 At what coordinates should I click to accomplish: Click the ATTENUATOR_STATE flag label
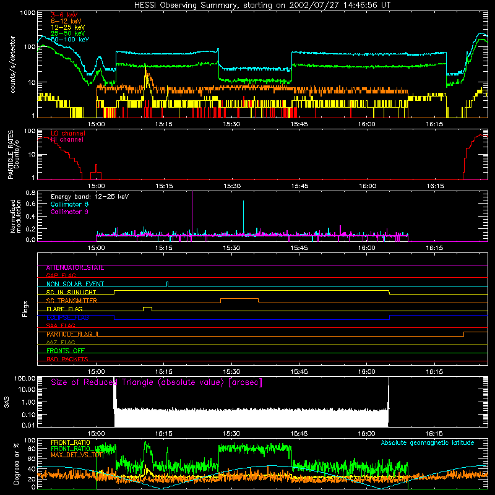75,268
